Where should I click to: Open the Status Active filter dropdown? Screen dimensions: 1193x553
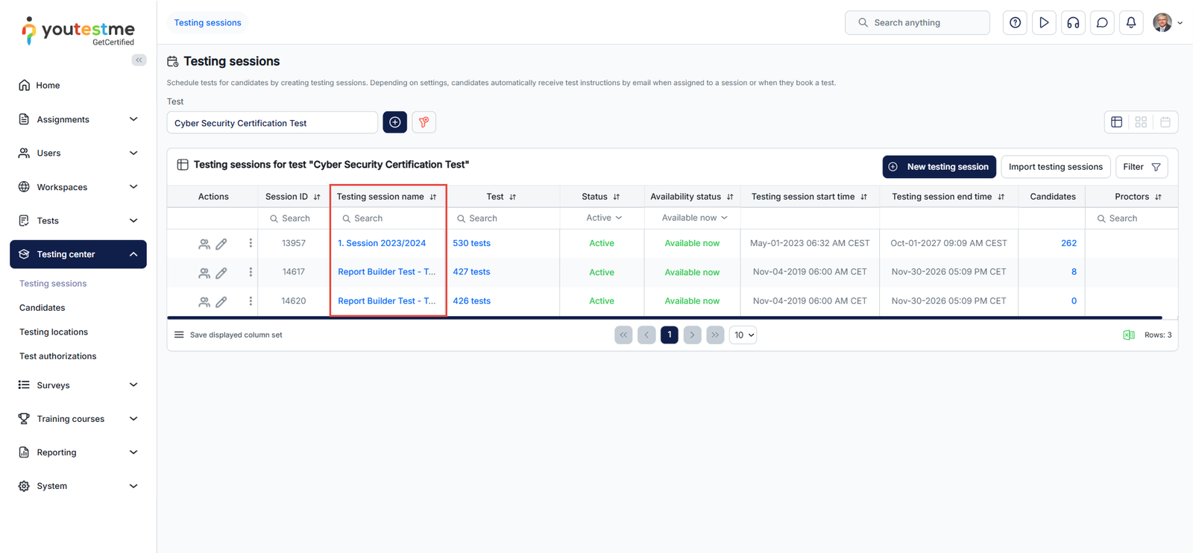coord(602,218)
